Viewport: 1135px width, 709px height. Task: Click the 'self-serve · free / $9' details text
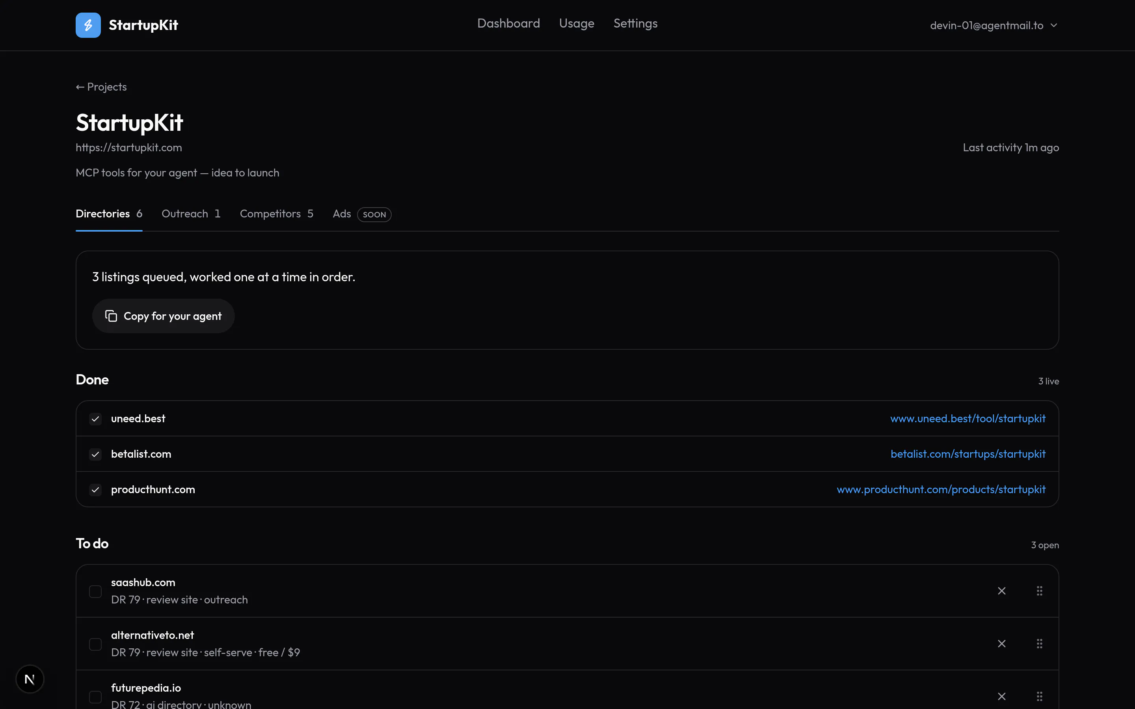[x=252, y=652]
